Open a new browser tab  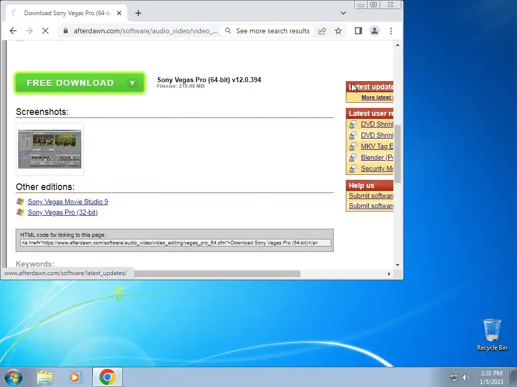pyautogui.click(x=138, y=13)
